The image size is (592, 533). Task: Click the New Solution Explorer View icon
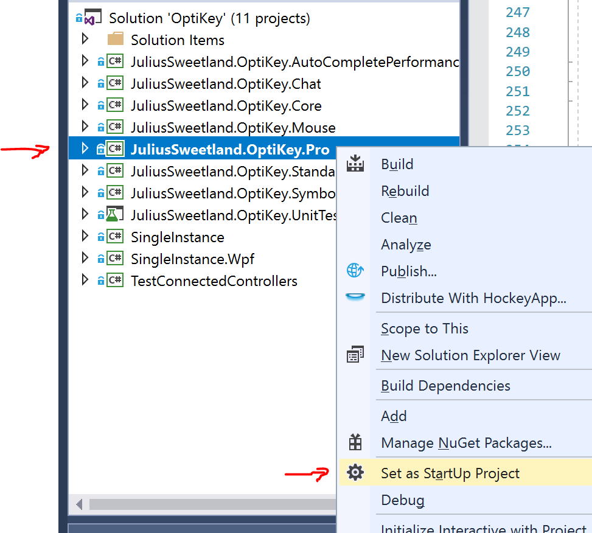(355, 355)
